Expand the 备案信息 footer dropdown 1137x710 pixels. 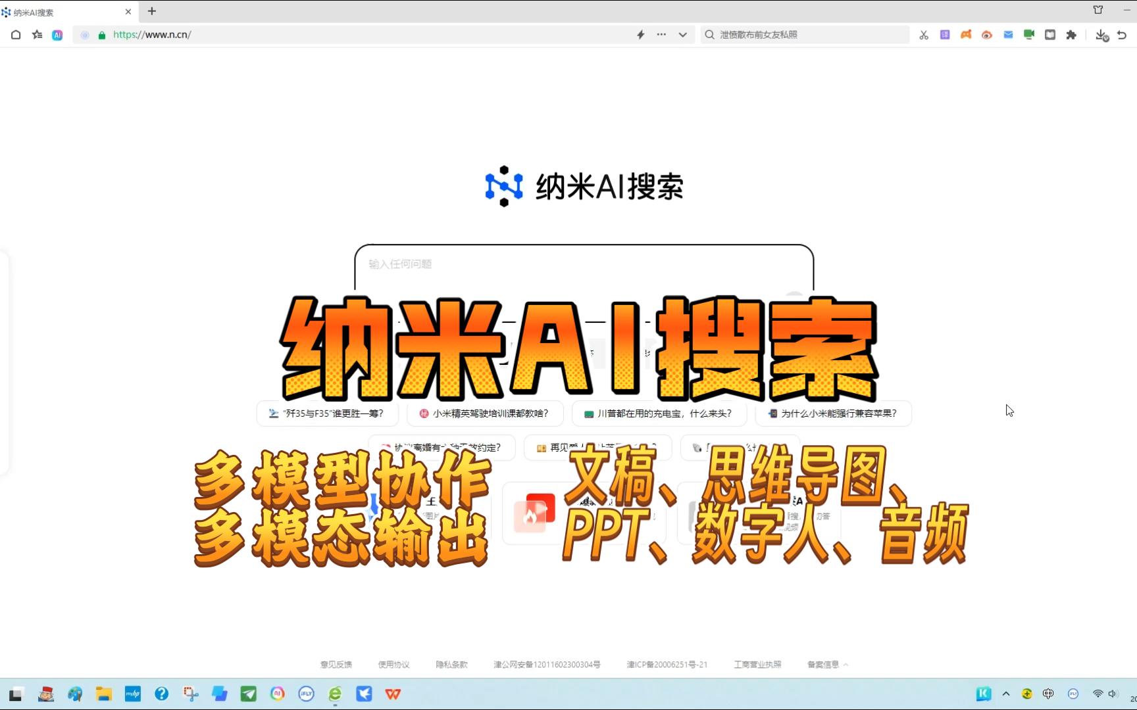pyautogui.click(x=828, y=665)
